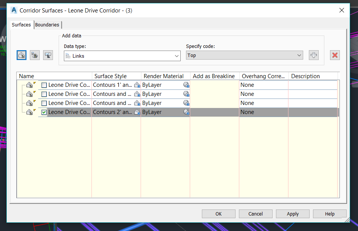Click Description cell of the Contours 1' row
Viewport: 358px width, 231px height.
(x=313, y=85)
